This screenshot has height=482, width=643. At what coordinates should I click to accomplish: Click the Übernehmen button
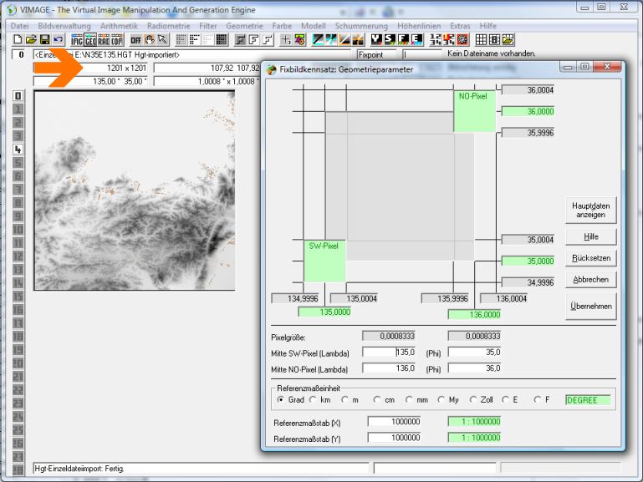(592, 306)
